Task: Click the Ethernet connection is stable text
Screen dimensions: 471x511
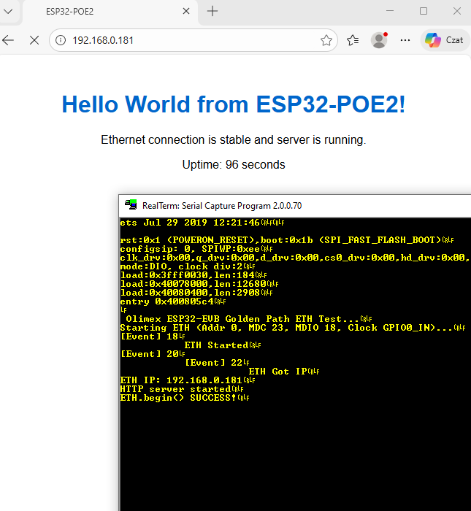Action: click(234, 140)
